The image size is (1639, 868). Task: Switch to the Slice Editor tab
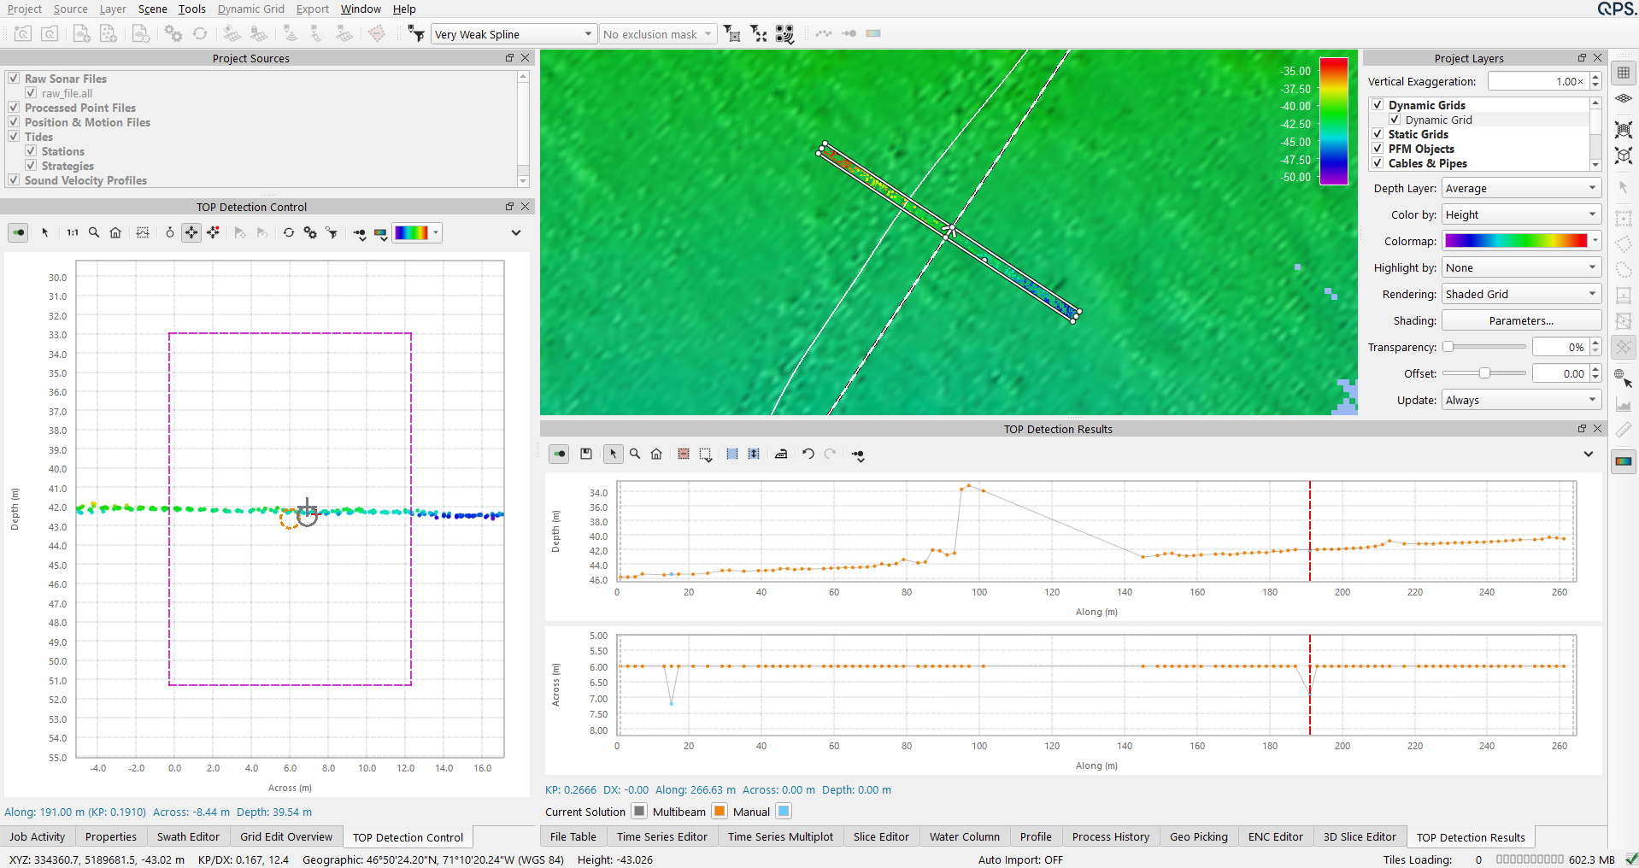point(881,837)
